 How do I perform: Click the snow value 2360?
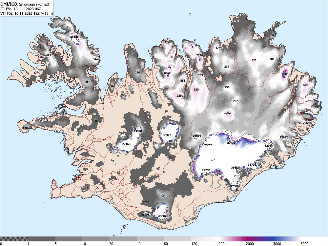pyautogui.click(x=180, y=96)
